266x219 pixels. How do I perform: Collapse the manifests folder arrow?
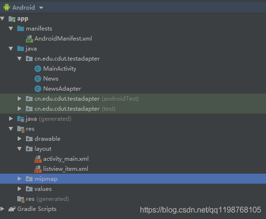(11, 29)
